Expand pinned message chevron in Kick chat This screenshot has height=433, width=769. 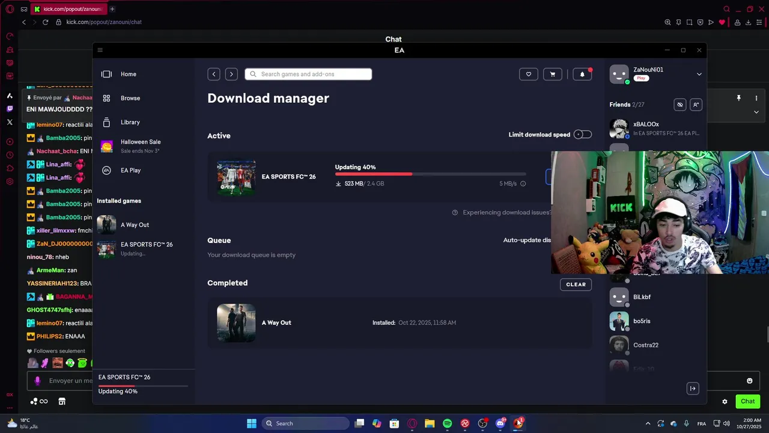click(x=756, y=112)
